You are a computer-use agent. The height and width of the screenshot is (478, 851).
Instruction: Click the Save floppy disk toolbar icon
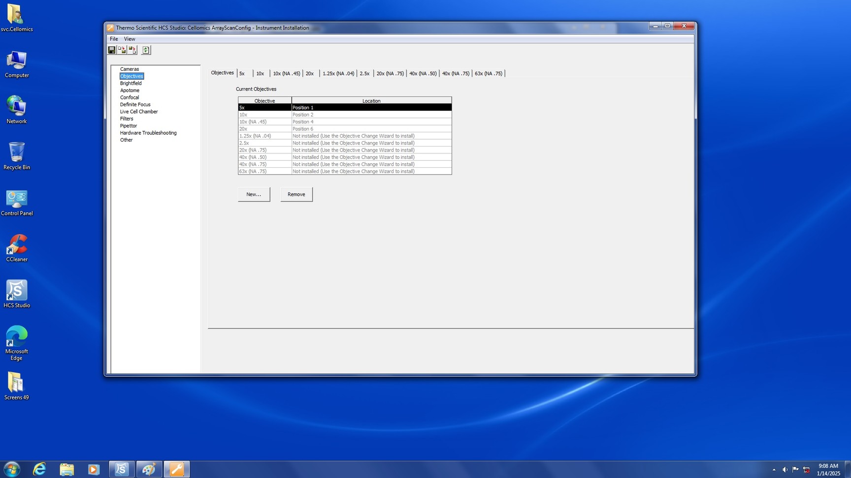(112, 50)
